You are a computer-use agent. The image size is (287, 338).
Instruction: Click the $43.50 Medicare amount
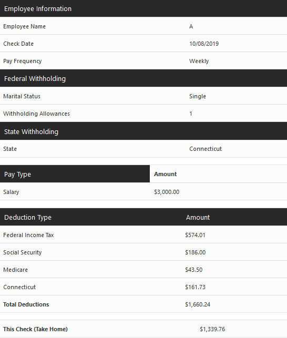[x=194, y=270]
